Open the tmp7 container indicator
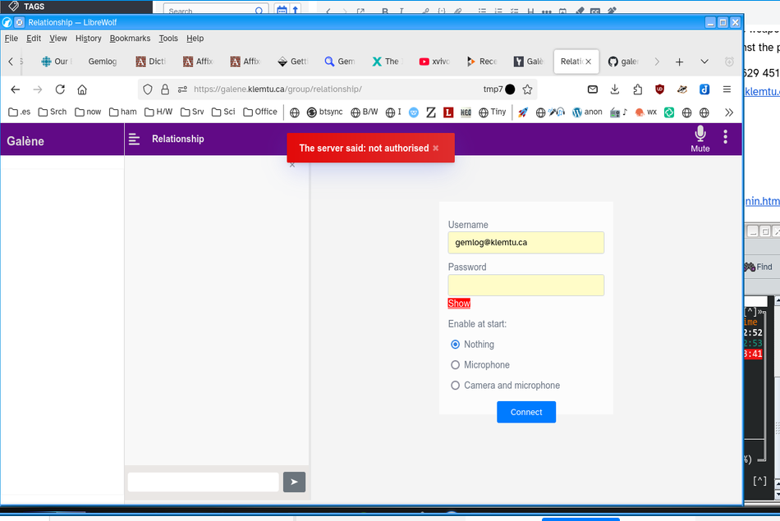 (499, 89)
